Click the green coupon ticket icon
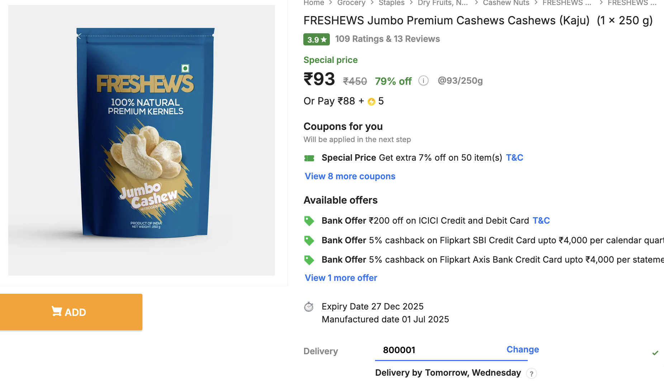 [309, 158]
